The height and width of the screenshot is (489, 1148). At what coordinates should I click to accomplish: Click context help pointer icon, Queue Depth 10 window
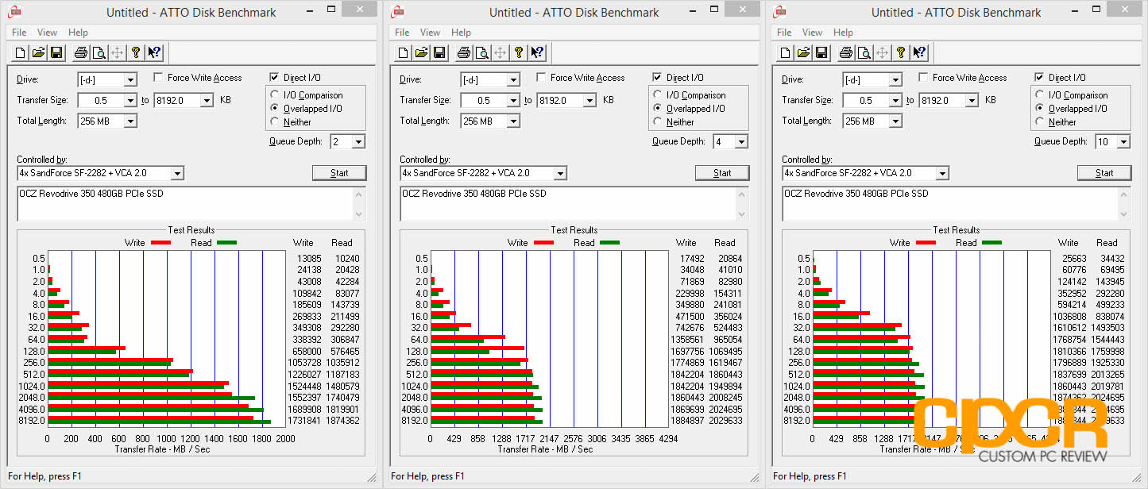(x=919, y=53)
